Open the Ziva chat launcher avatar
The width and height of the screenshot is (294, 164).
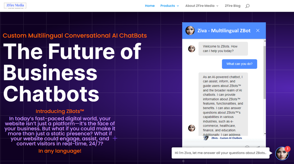tap(282, 153)
